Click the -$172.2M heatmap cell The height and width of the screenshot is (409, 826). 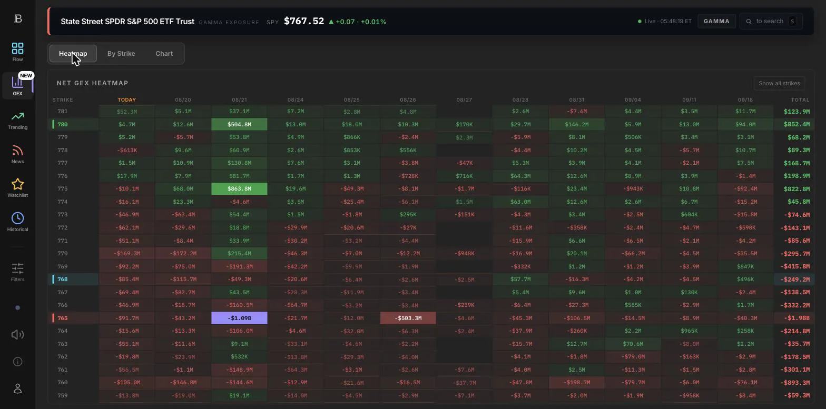click(183, 253)
